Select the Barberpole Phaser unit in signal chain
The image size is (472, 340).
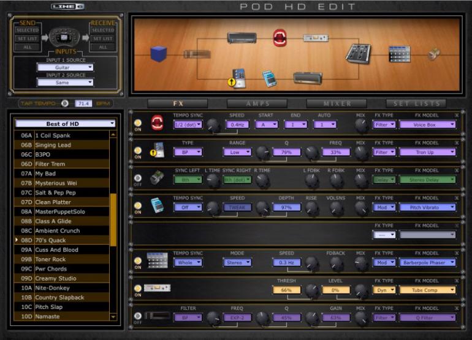400,54
